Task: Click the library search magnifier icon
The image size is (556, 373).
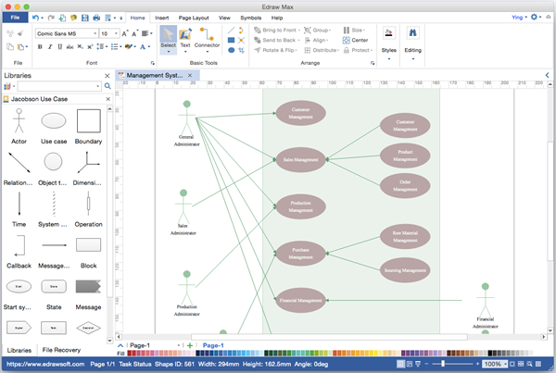Action: (107, 86)
